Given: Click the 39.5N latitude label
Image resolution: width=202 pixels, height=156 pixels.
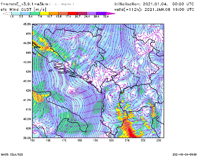Looking at the screenshot, I should pos(27,138).
